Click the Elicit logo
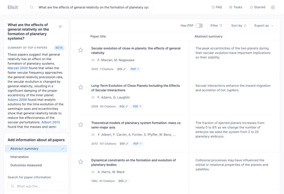 tap(13, 7)
